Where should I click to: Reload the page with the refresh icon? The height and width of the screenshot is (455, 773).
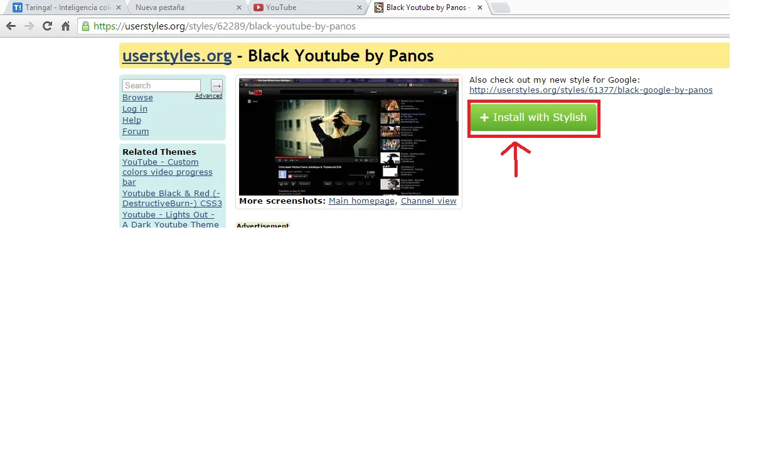tap(47, 26)
